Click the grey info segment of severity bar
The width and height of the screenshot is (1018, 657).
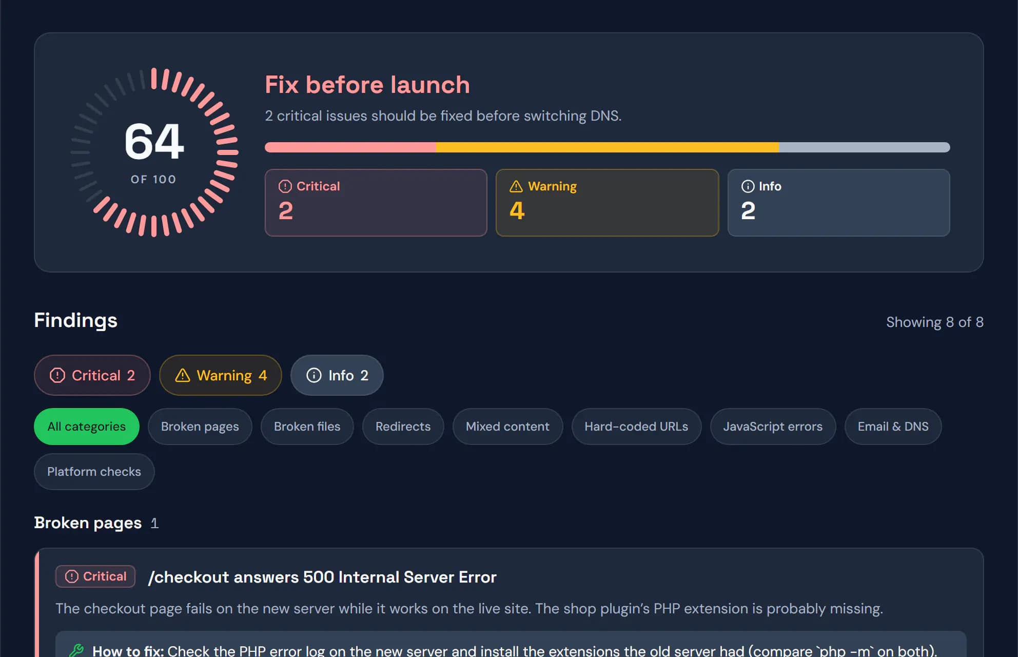865,147
